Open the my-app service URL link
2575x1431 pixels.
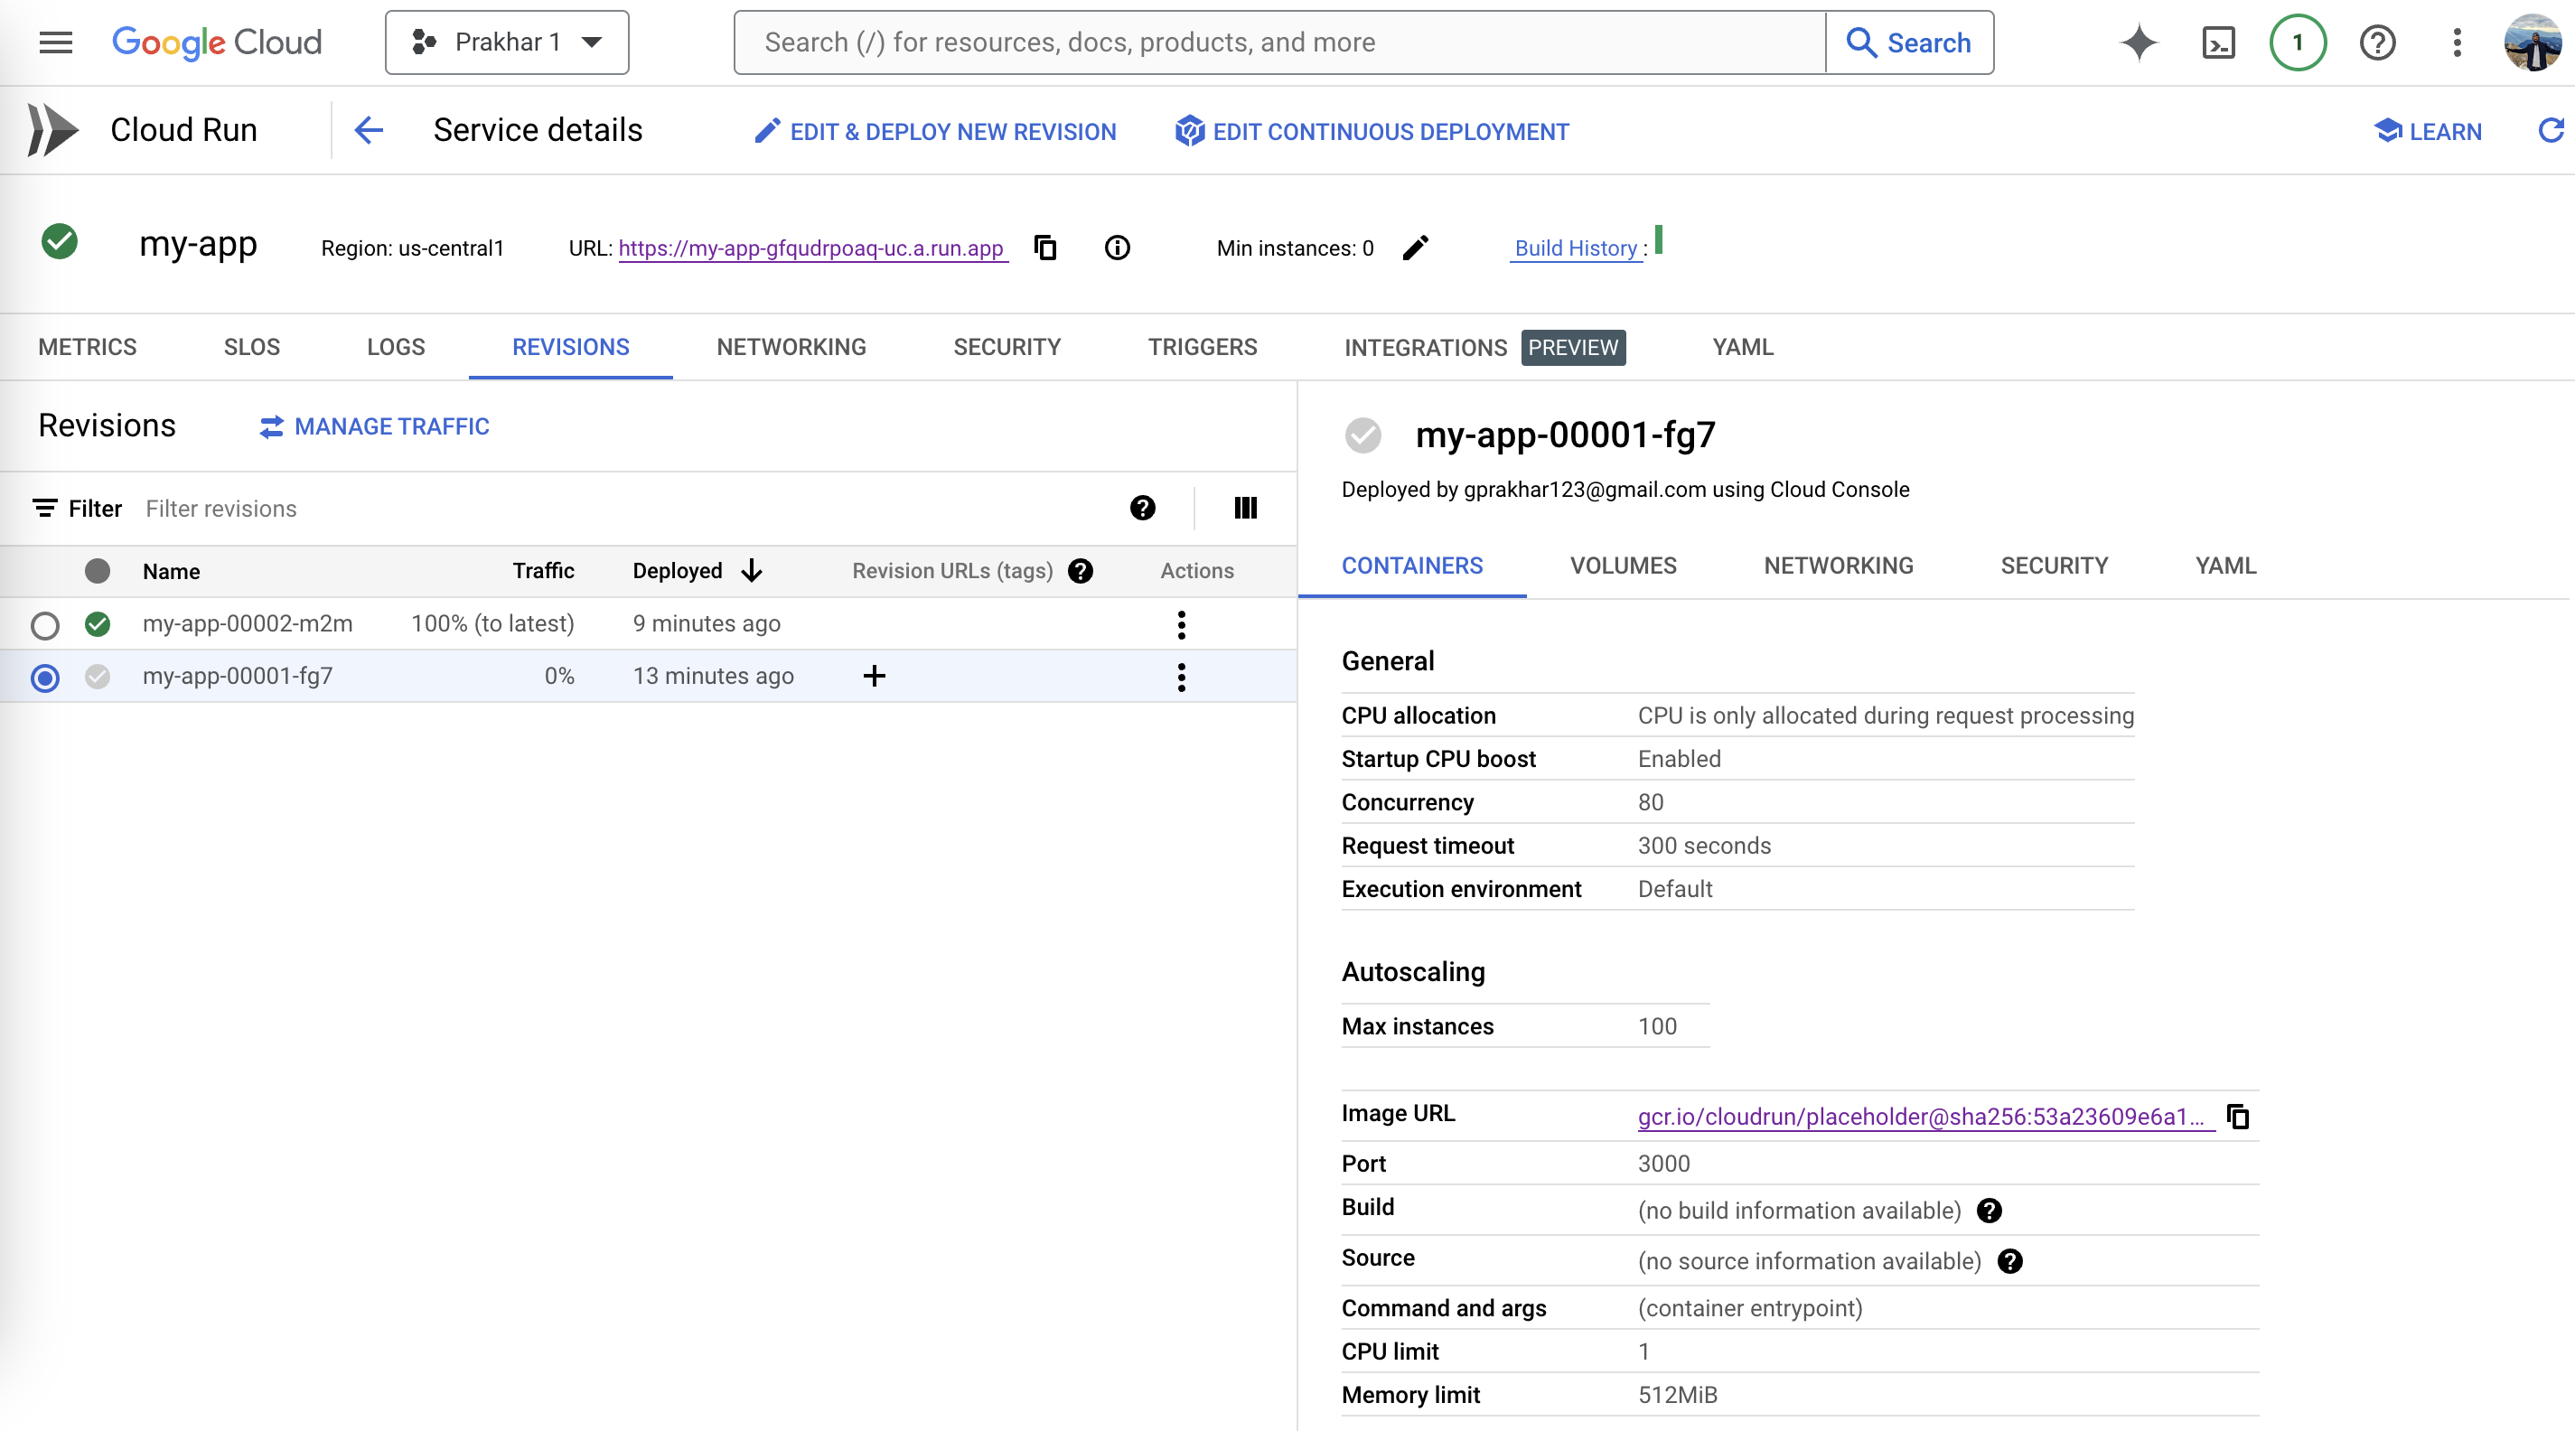[x=810, y=247]
